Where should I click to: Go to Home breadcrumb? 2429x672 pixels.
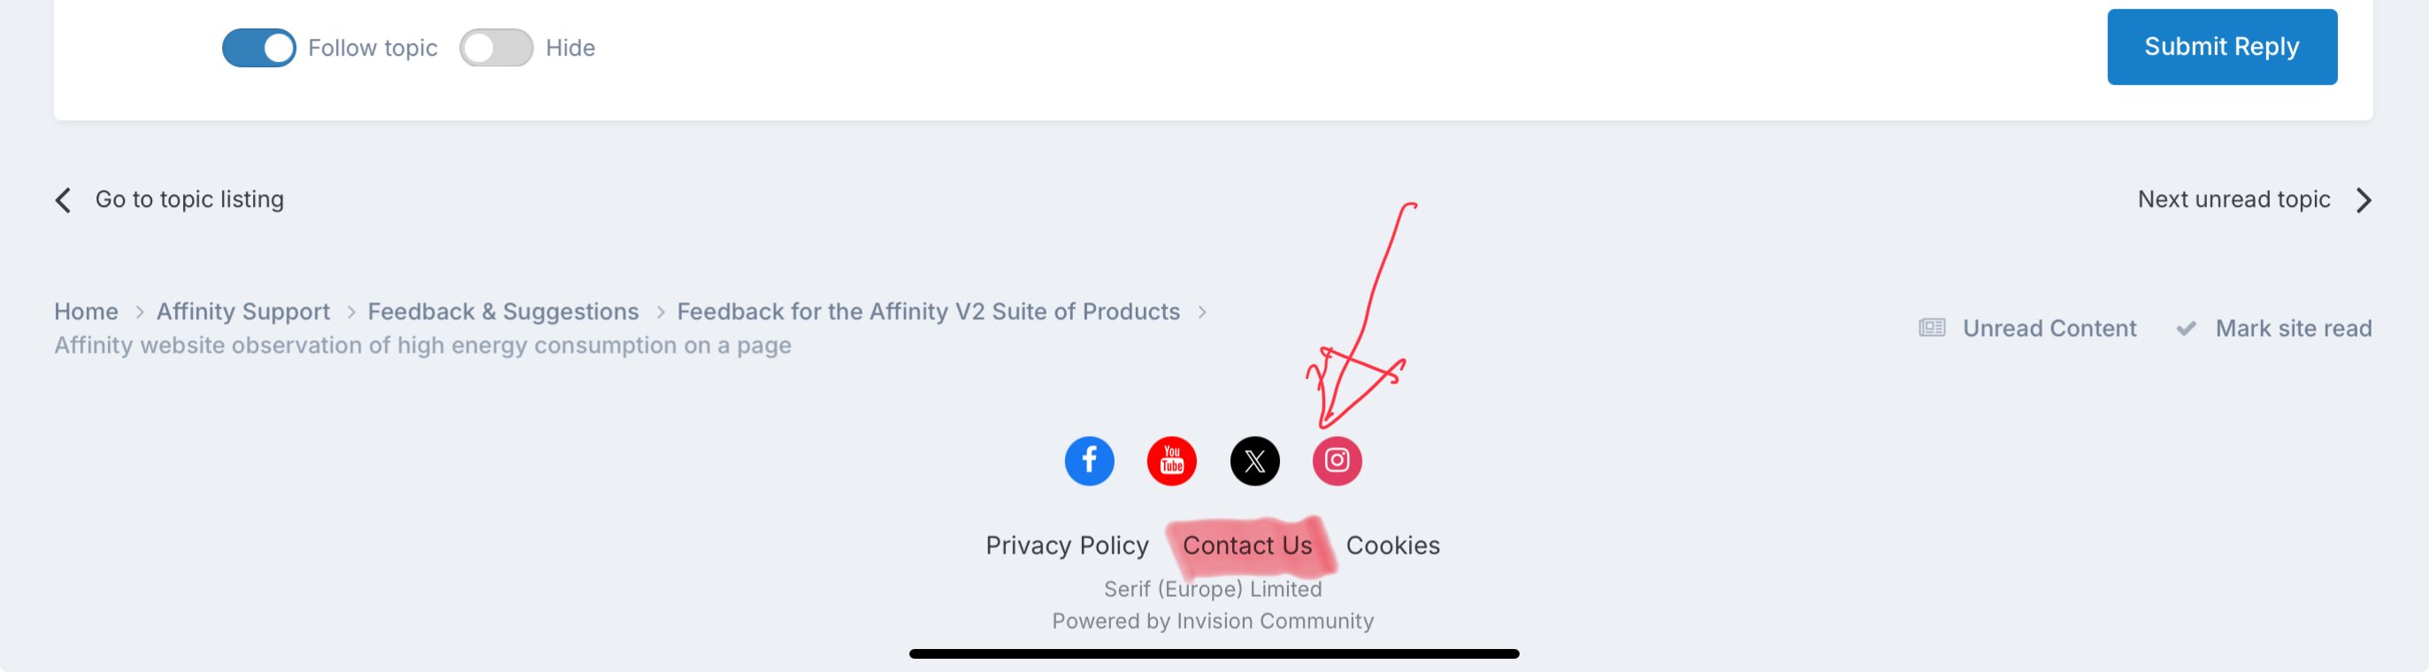point(86,311)
